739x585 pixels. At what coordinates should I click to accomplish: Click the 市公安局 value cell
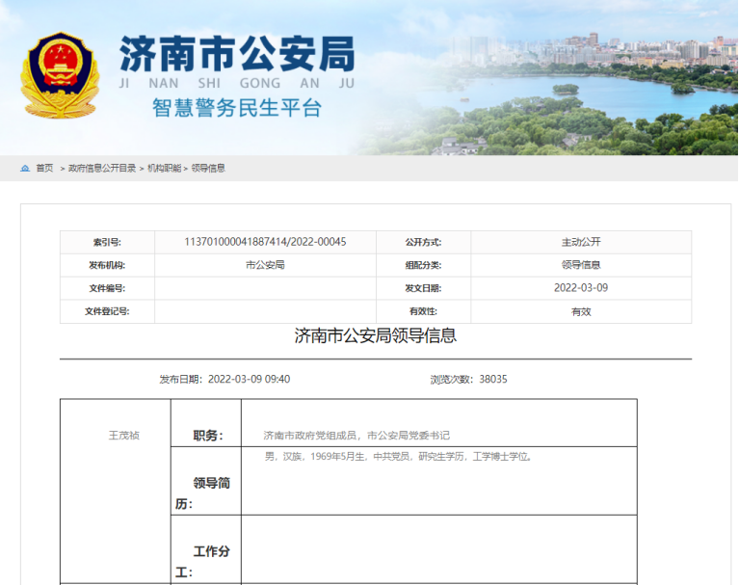[265, 265]
